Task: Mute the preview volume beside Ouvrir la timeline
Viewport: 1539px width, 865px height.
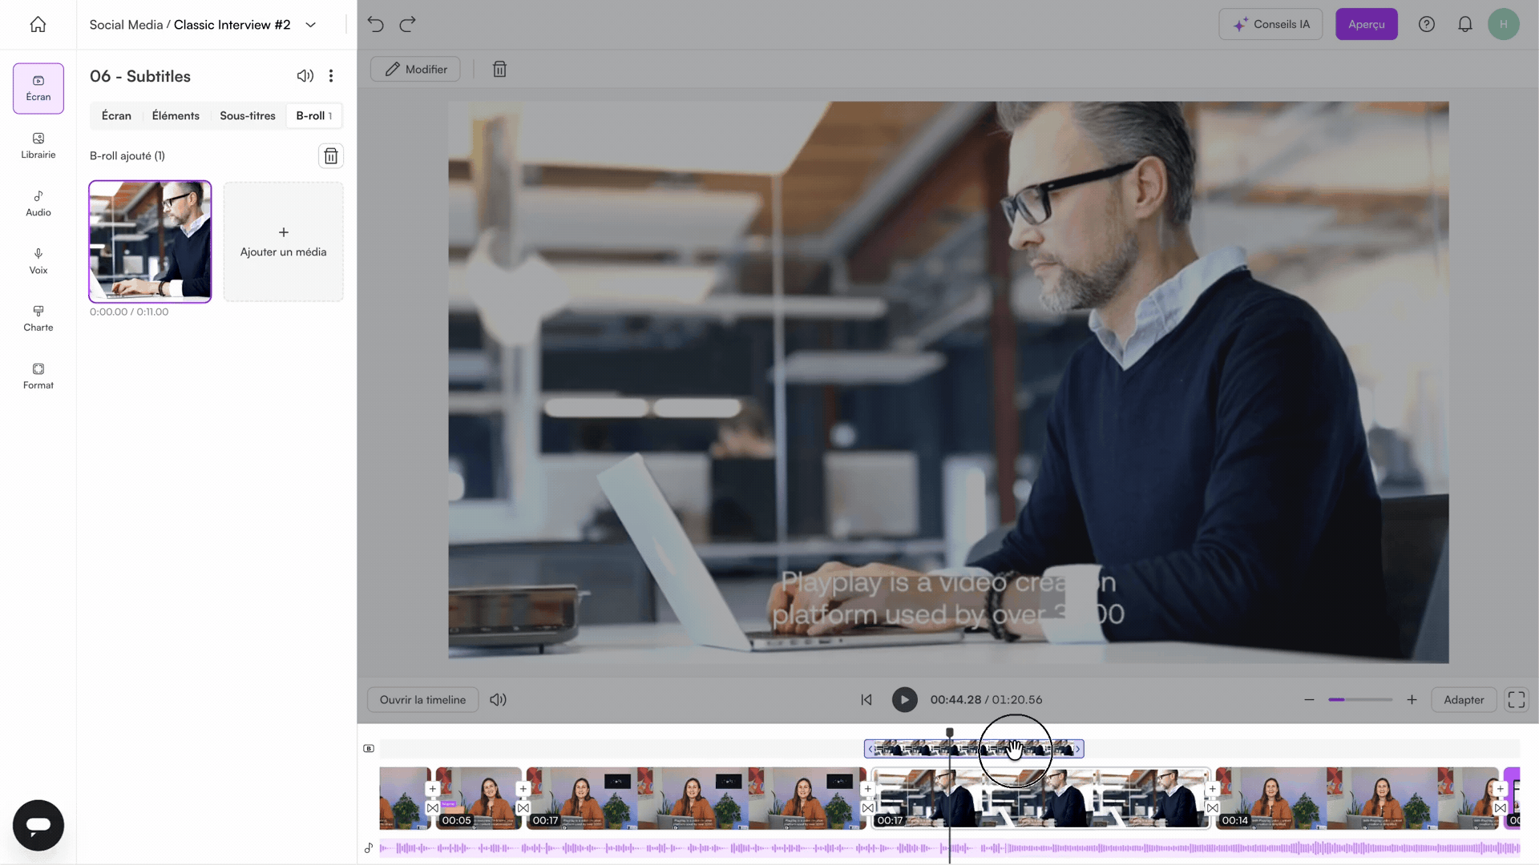Action: (498, 699)
